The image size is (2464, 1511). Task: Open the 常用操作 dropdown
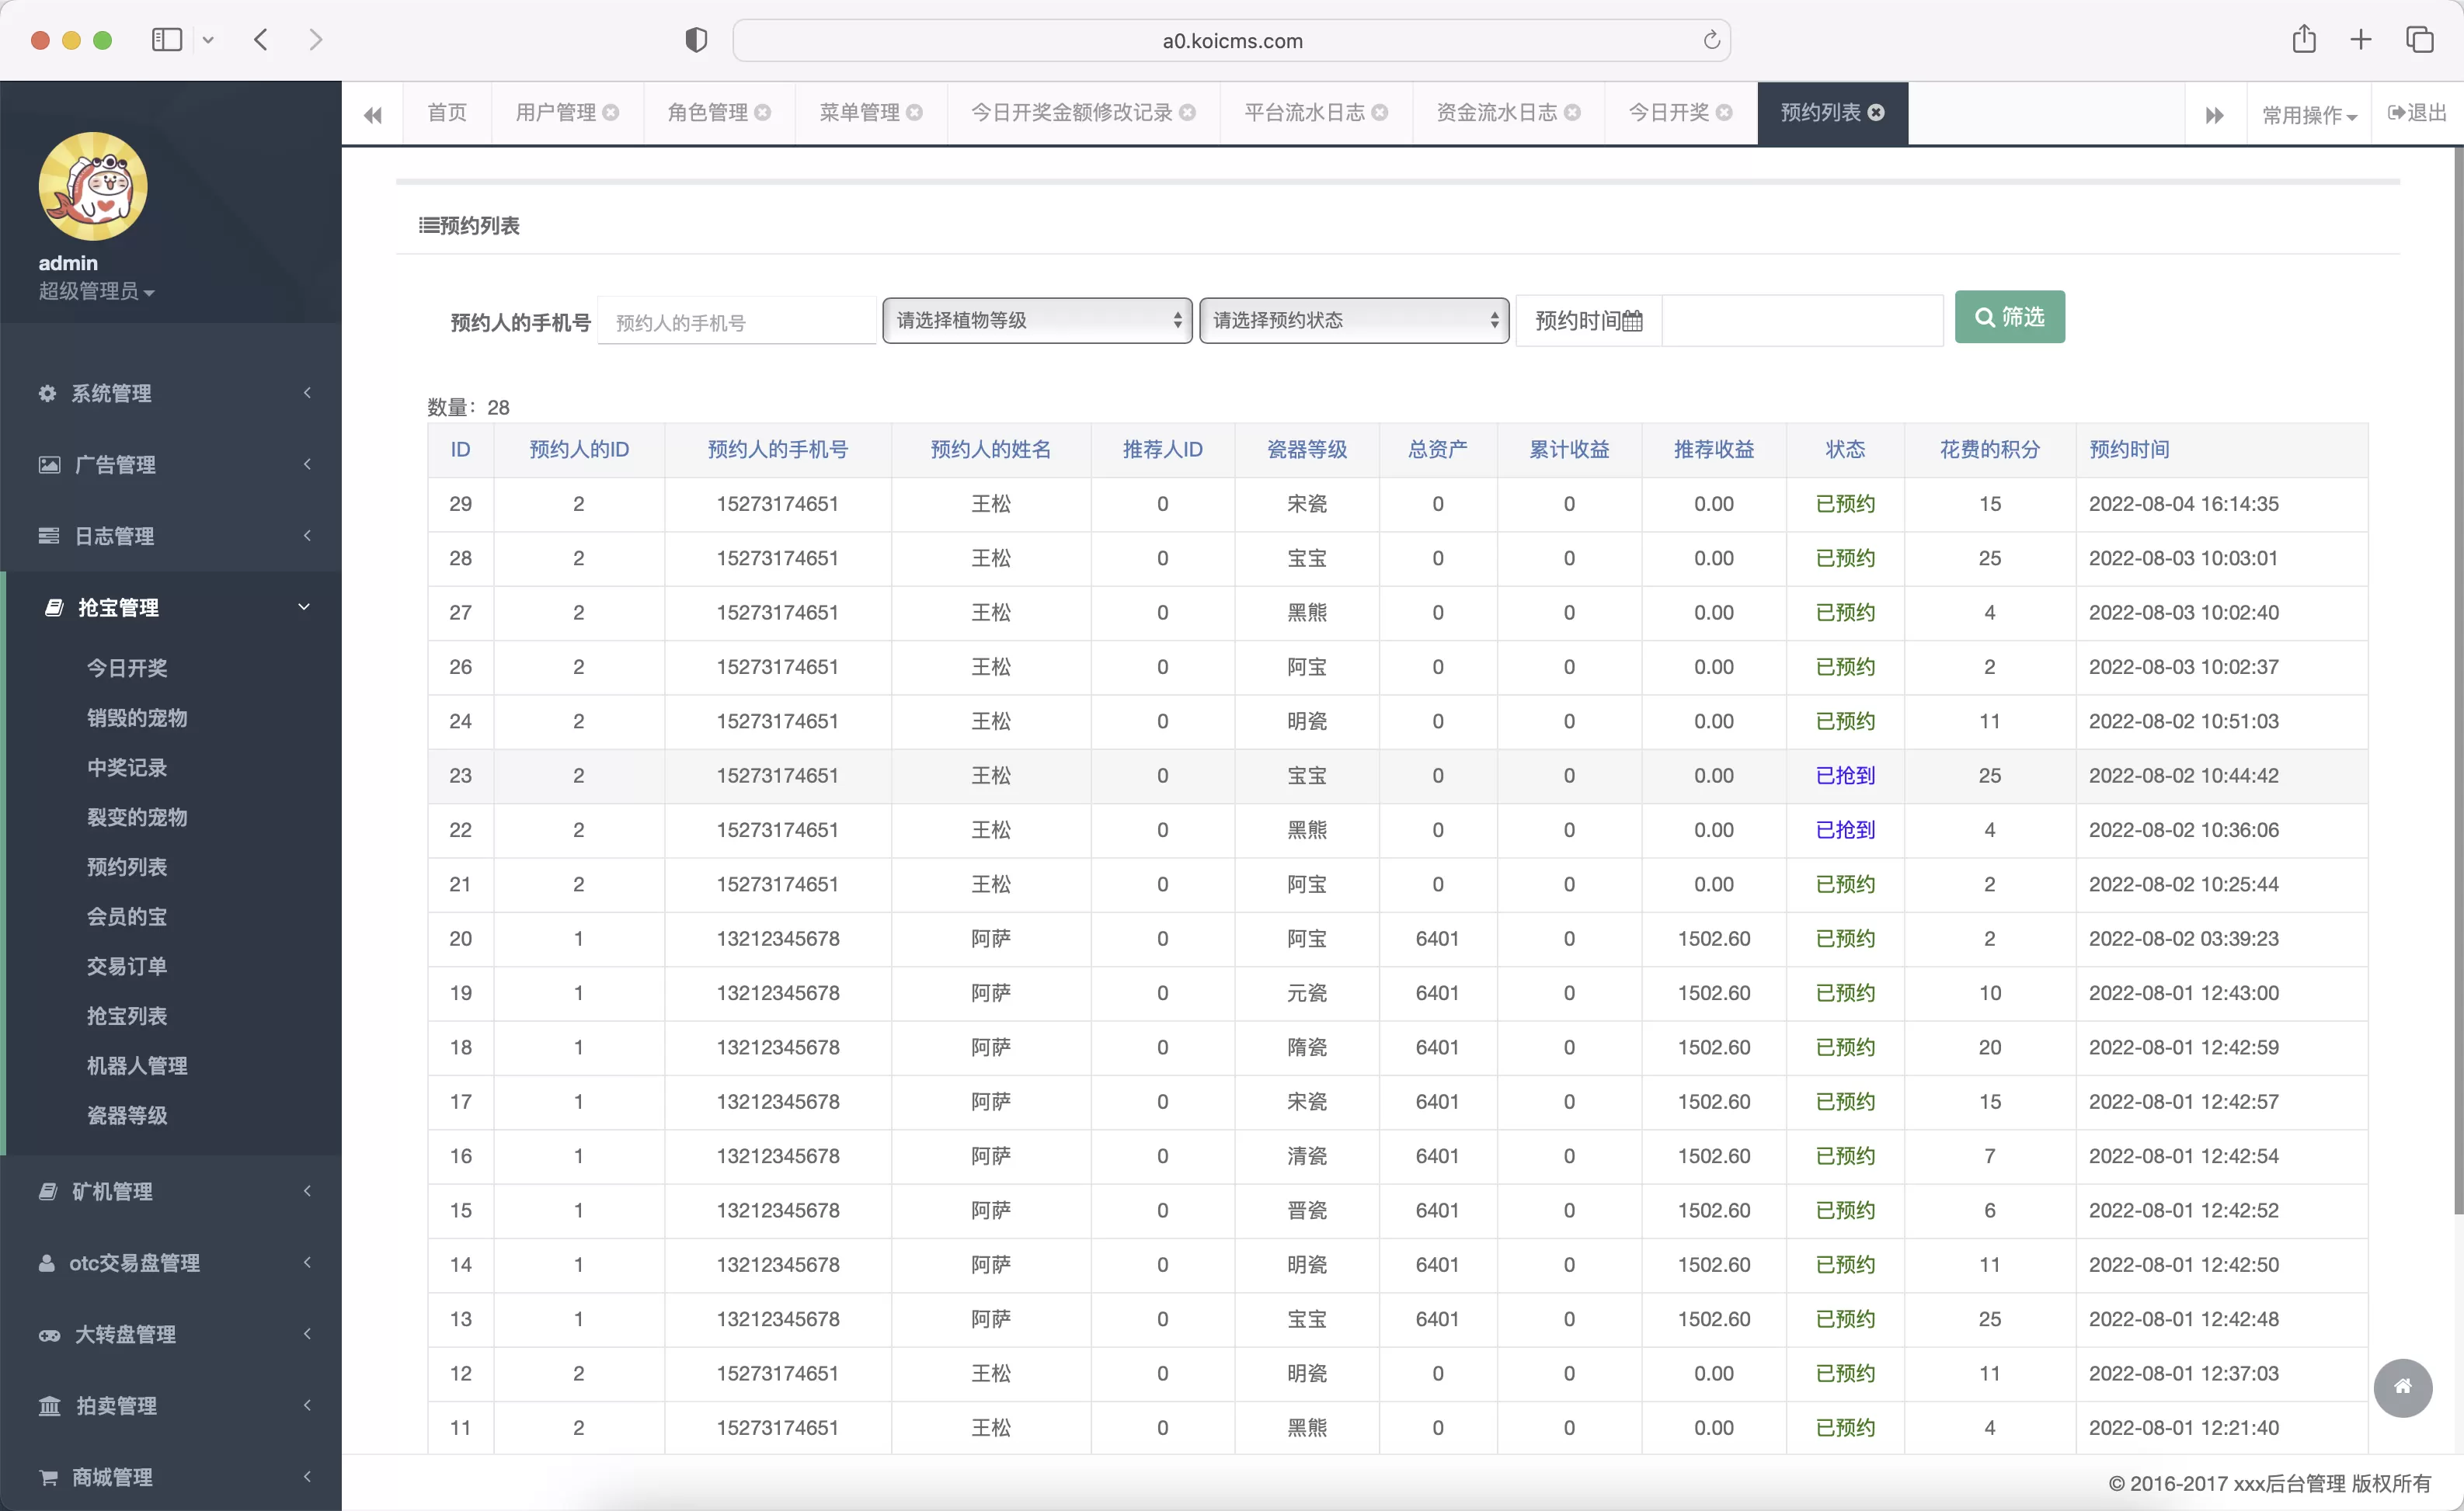tap(2309, 115)
